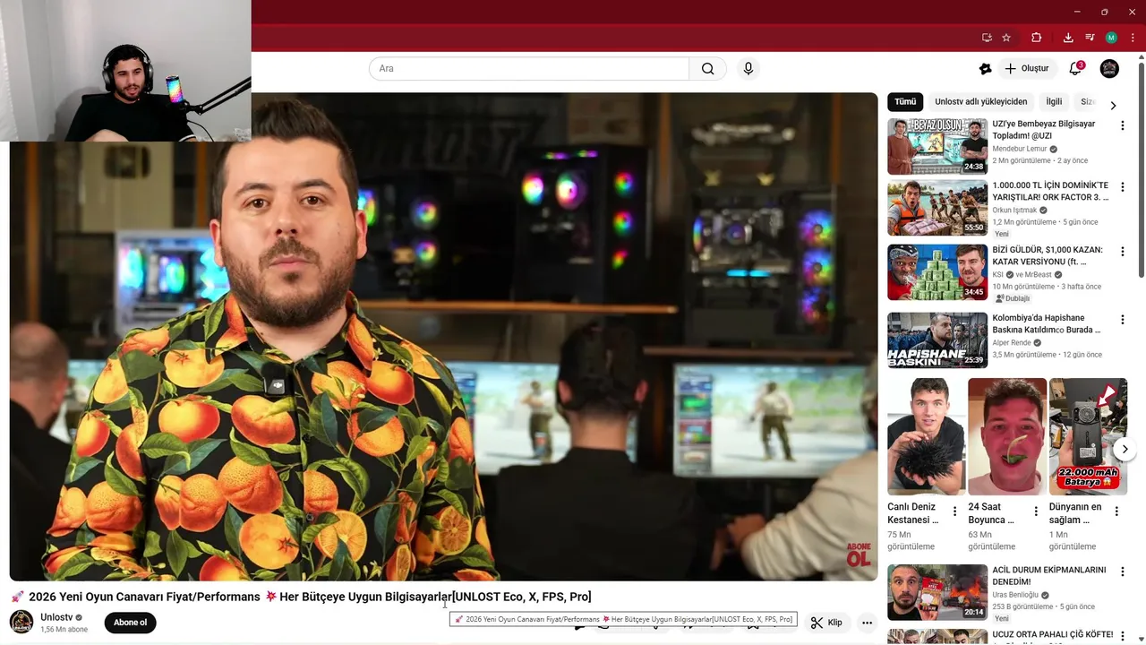Image resolution: width=1146 pixels, height=645 pixels.
Task: Click the Ara search input field
Action: (529, 69)
